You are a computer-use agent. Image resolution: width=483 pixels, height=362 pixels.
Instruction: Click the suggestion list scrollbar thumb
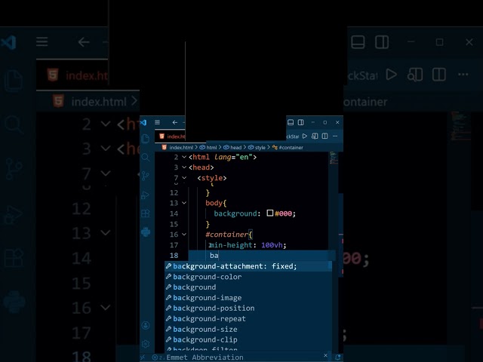tap(330, 266)
